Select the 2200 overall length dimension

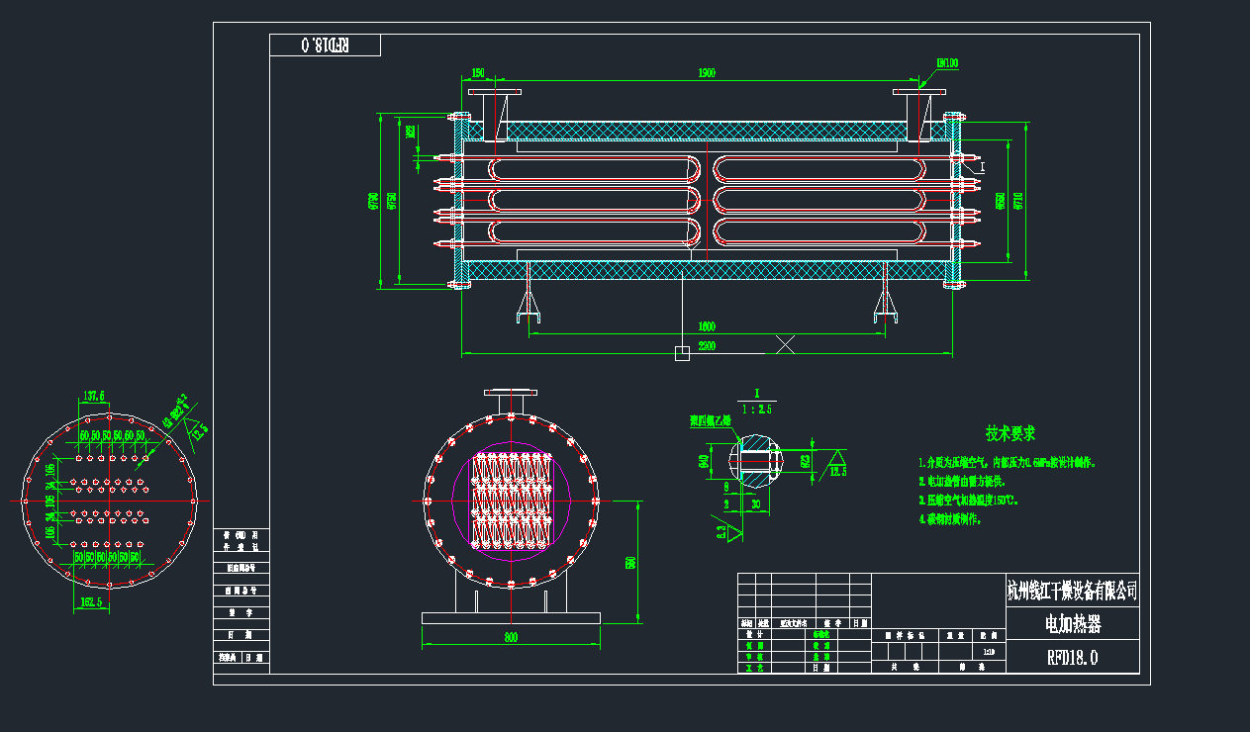707,345
